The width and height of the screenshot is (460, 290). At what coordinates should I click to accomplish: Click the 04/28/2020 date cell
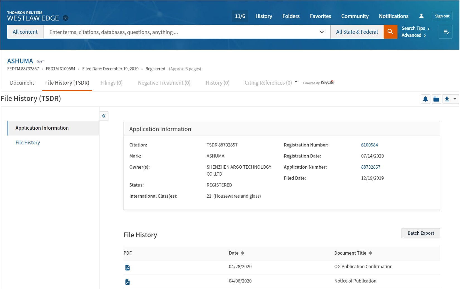pos(240,267)
